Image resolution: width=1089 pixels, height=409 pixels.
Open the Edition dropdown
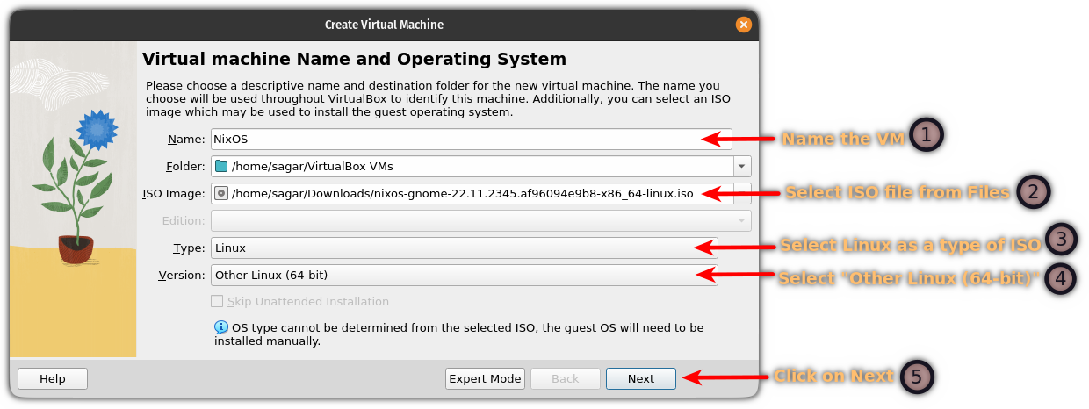coord(480,220)
